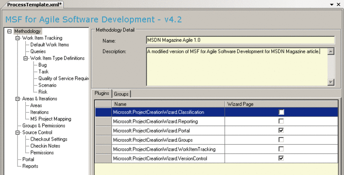The width and height of the screenshot is (344, 175).
Task: Toggle Wizard Page checkbox for Classification plugin
Action: point(281,112)
